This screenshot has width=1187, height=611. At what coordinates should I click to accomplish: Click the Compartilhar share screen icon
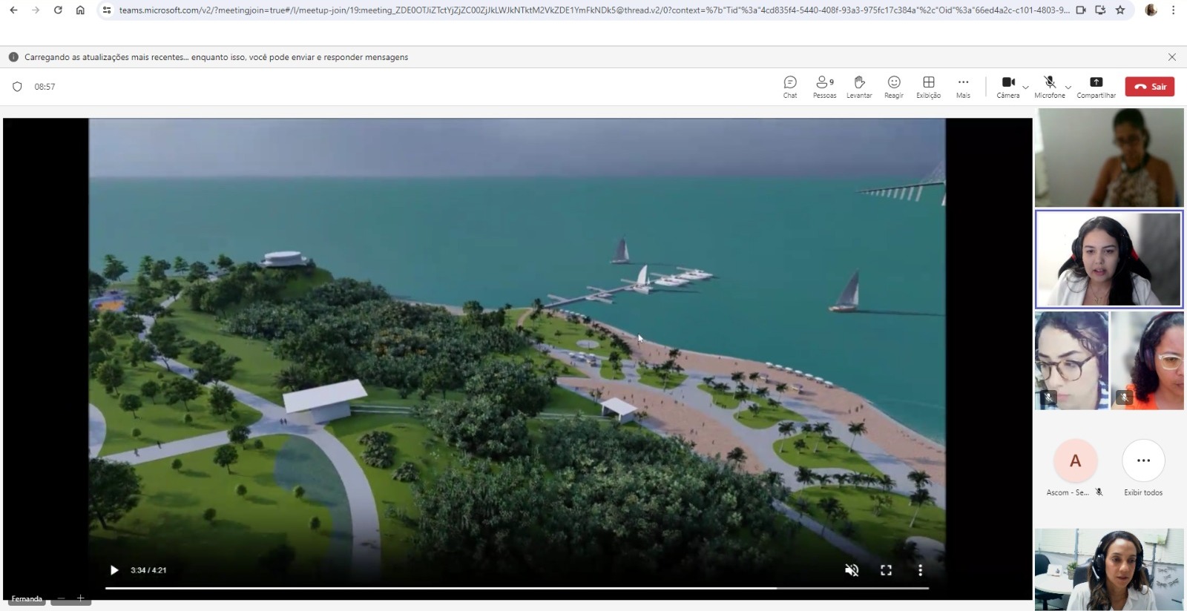(x=1096, y=86)
